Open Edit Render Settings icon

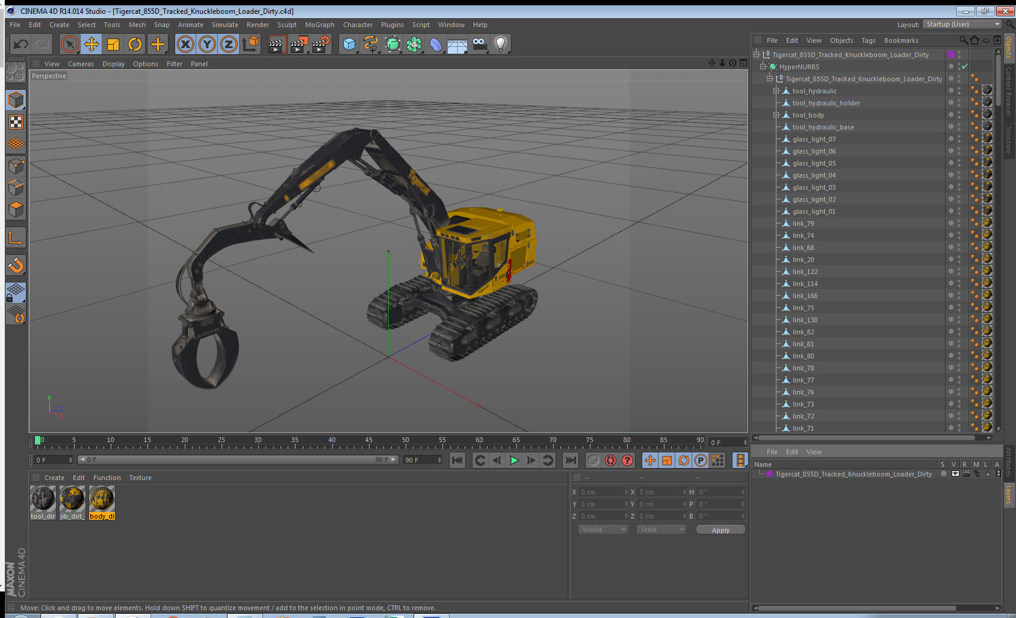click(x=321, y=44)
